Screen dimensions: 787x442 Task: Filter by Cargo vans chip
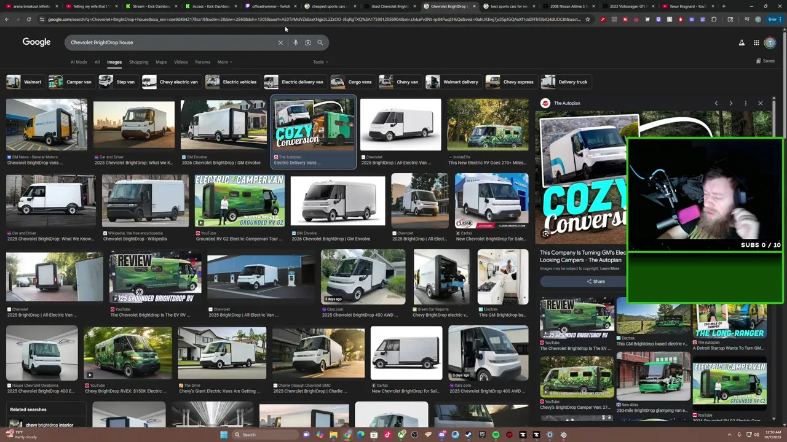coord(352,82)
